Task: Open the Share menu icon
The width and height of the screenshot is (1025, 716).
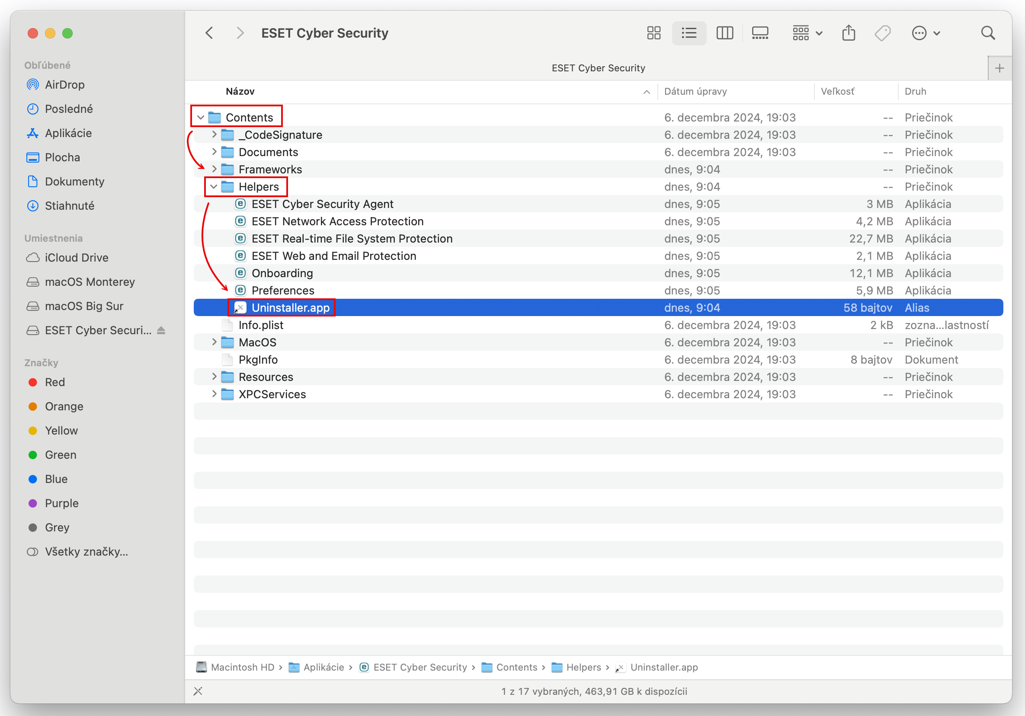Action: click(848, 33)
